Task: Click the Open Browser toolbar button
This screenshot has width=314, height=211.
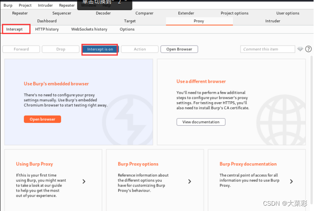Action: tap(179, 49)
